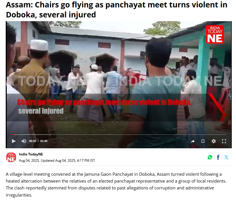Click the red video caption overlay text
236x200 pixels.
[x=104, y=102]
